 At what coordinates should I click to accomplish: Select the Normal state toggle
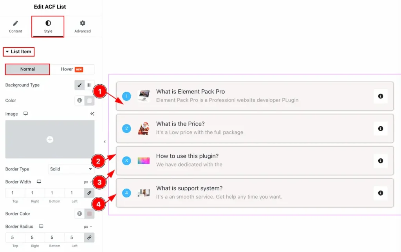coord(27,69)
